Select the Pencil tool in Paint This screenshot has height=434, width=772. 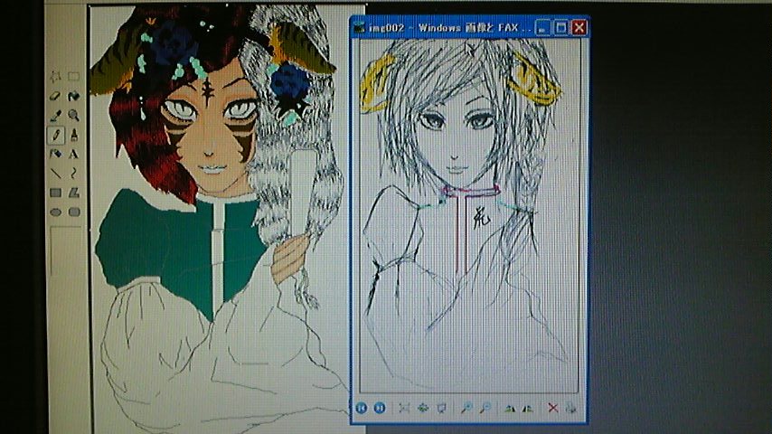55,135
